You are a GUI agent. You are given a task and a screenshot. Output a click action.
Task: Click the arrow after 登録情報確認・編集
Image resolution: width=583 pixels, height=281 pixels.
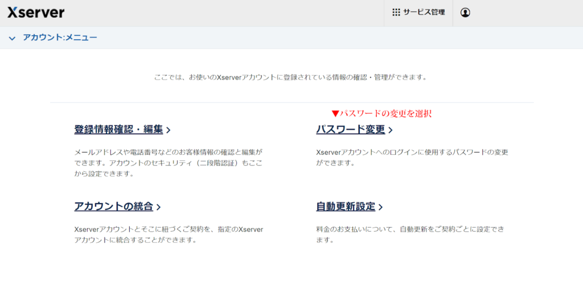[169, 130]
